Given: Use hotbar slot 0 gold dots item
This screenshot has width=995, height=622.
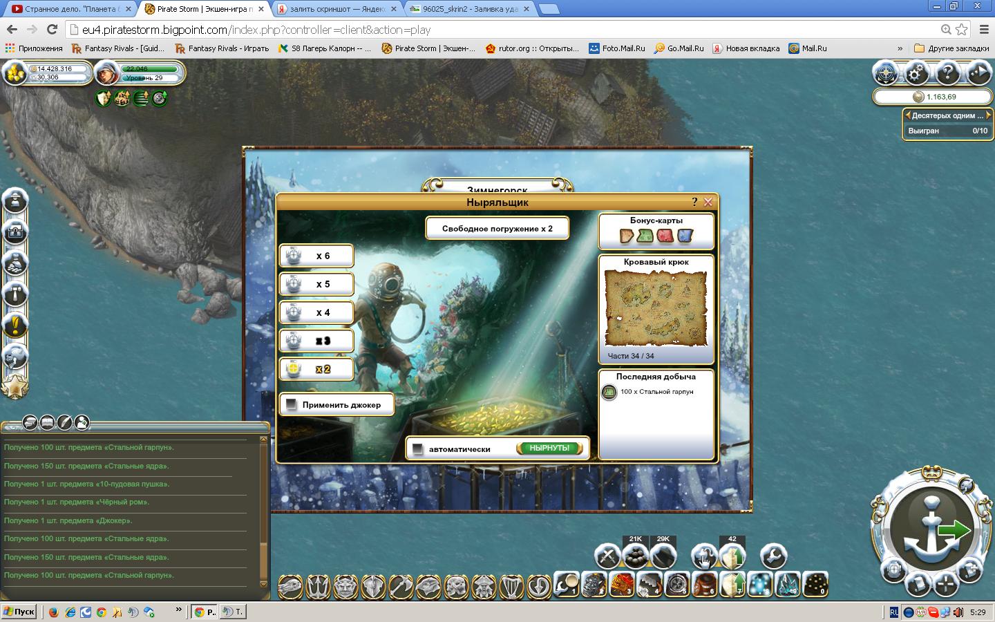Looking at the screenshot, I should click(x=815, y=585).
